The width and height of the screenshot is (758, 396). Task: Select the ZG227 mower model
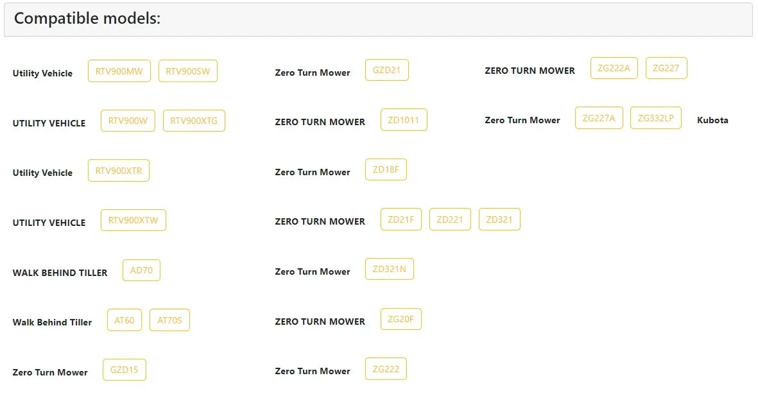(x=666, y=68)
